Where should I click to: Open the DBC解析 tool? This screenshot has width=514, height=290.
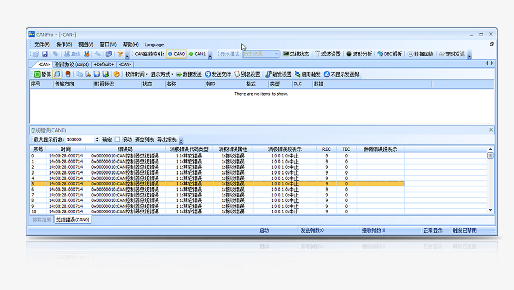click(389, 54)
